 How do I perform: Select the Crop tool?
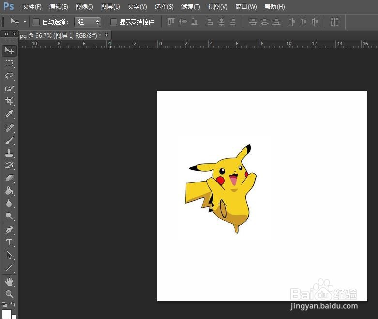[x=9, y=101]
